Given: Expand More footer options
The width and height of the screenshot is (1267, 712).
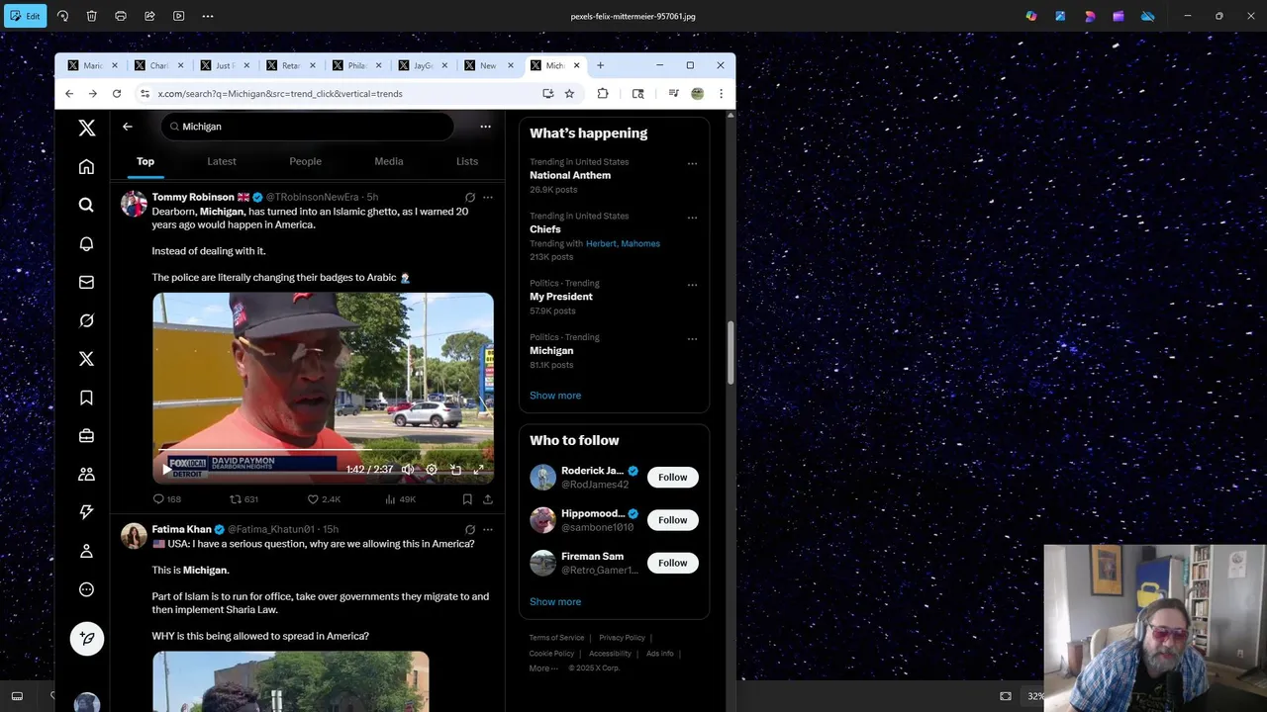Looking at the screenshot, I should (543, 668).
